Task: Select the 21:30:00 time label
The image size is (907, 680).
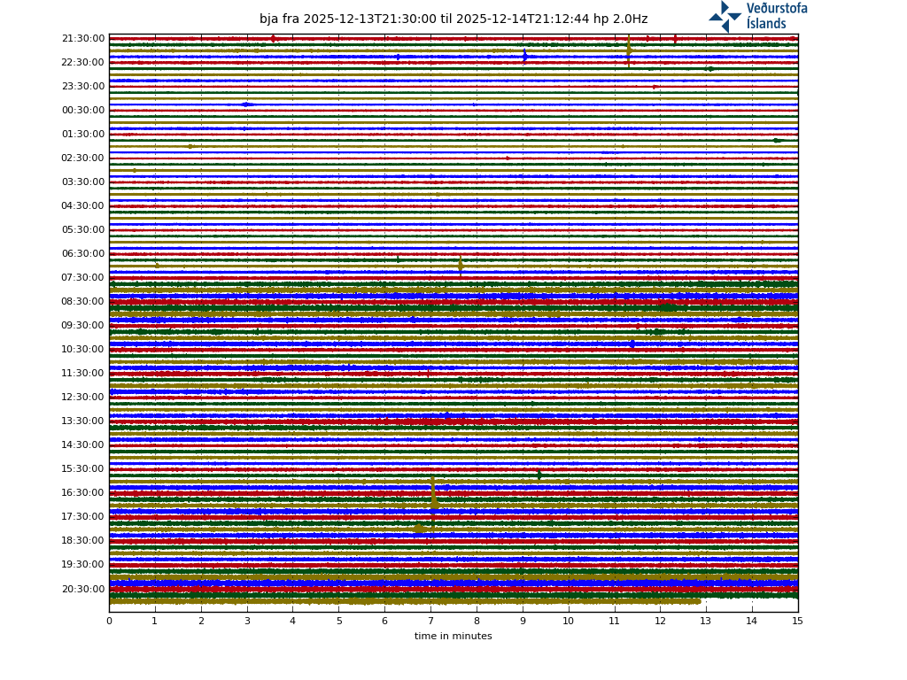Action: click(83, 39)
